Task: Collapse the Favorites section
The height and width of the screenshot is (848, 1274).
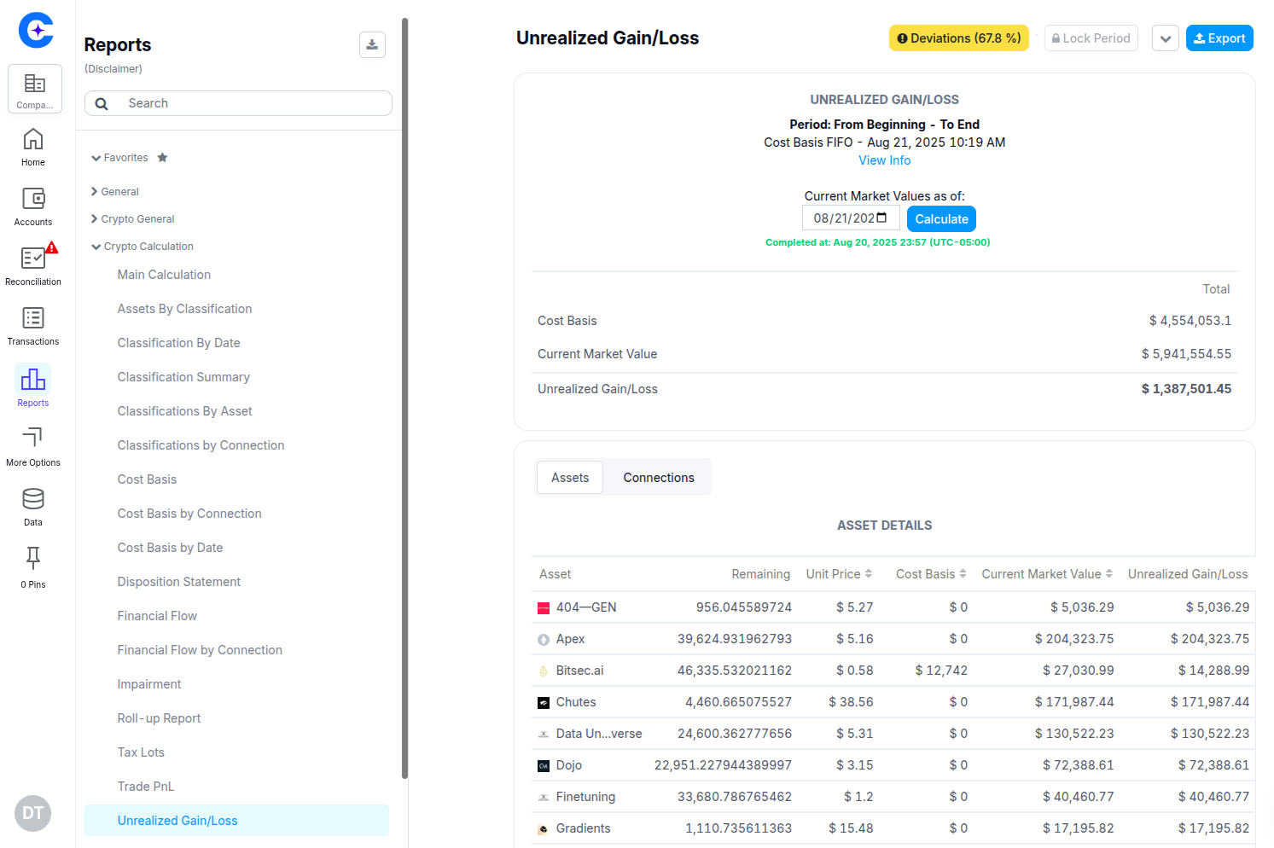Action: [96, 158]
